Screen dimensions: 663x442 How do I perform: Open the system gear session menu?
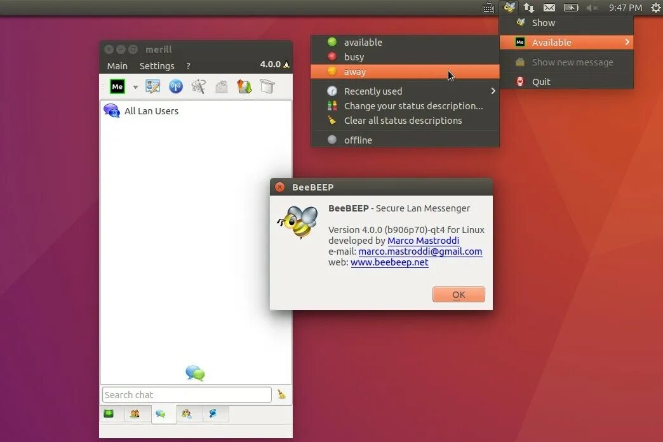[x=656, y=8]
